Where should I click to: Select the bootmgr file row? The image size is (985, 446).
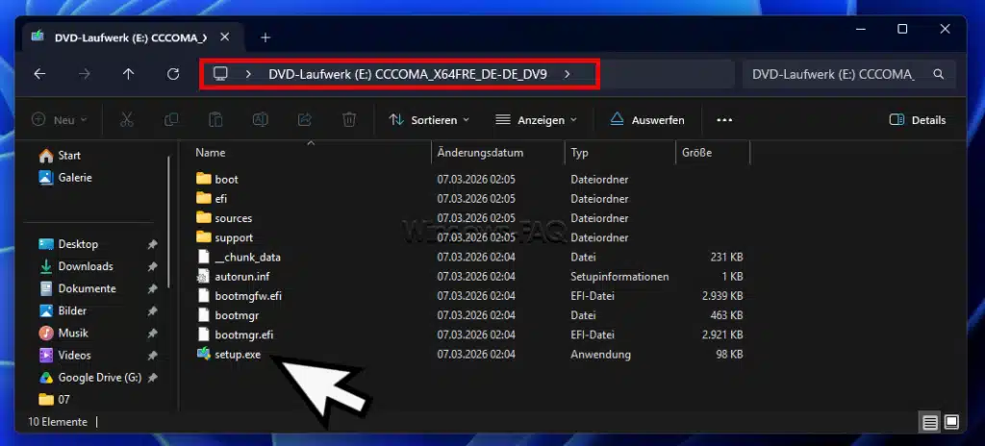click(x=469, y=315)
